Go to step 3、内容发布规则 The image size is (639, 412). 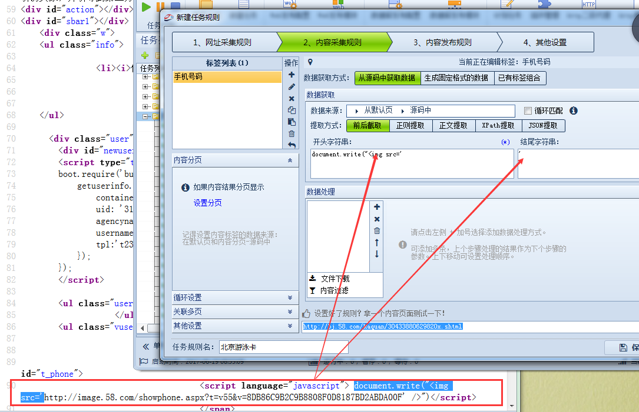pyautogui.click(x=444, y=42)
